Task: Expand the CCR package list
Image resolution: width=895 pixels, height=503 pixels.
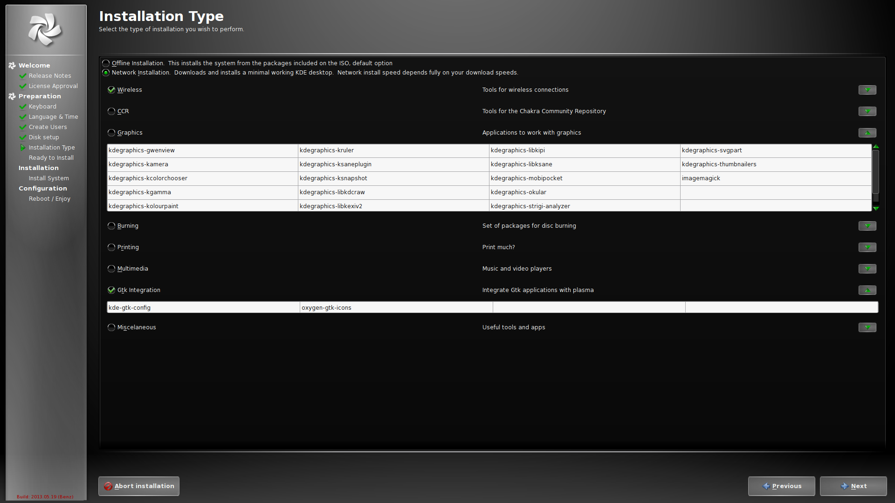Action: coord(867,111)
